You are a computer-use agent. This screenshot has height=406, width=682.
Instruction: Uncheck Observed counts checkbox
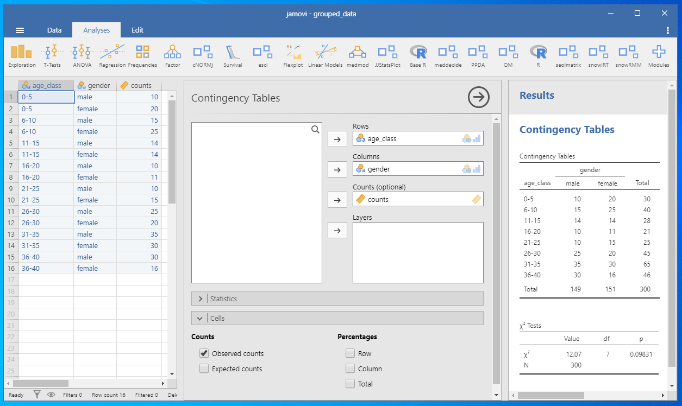204,353
